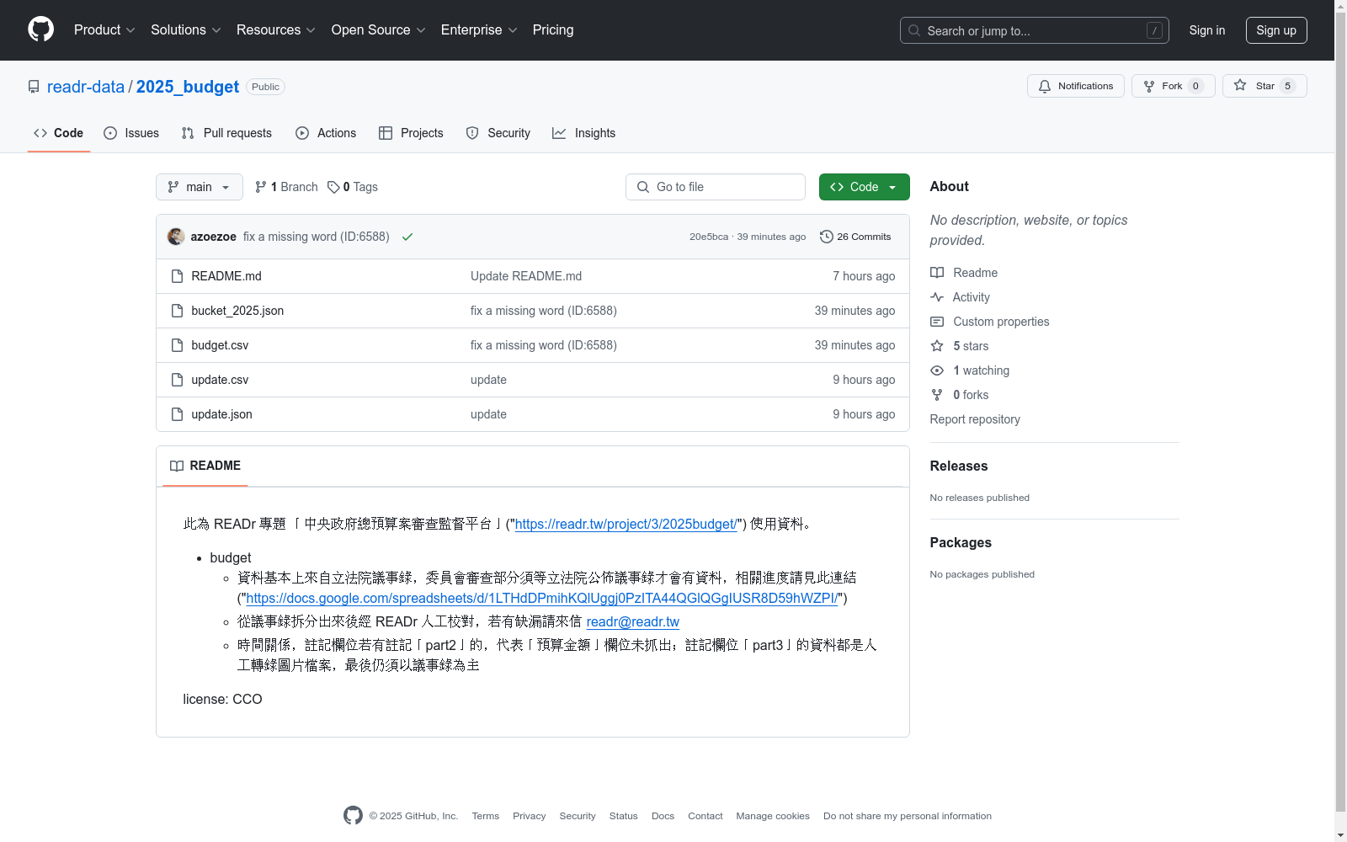Open the Security tab

[x=498, y=133]
